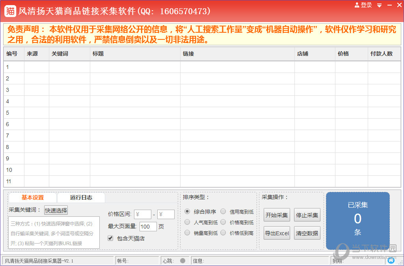This screenshot has width=404, height=266.
Task: Click the 登录 login user icon
Action: 357,5
